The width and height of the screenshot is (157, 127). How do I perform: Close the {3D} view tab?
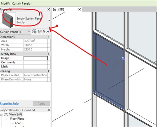click(79, 10)
